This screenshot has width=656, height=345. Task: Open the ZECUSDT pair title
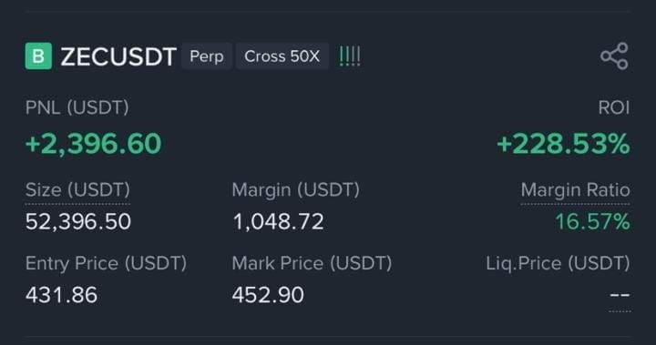pos(118,56)
